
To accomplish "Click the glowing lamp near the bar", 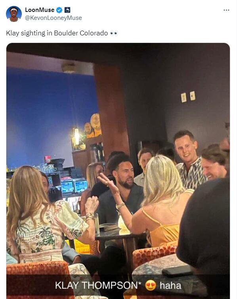I will (77, 136).
